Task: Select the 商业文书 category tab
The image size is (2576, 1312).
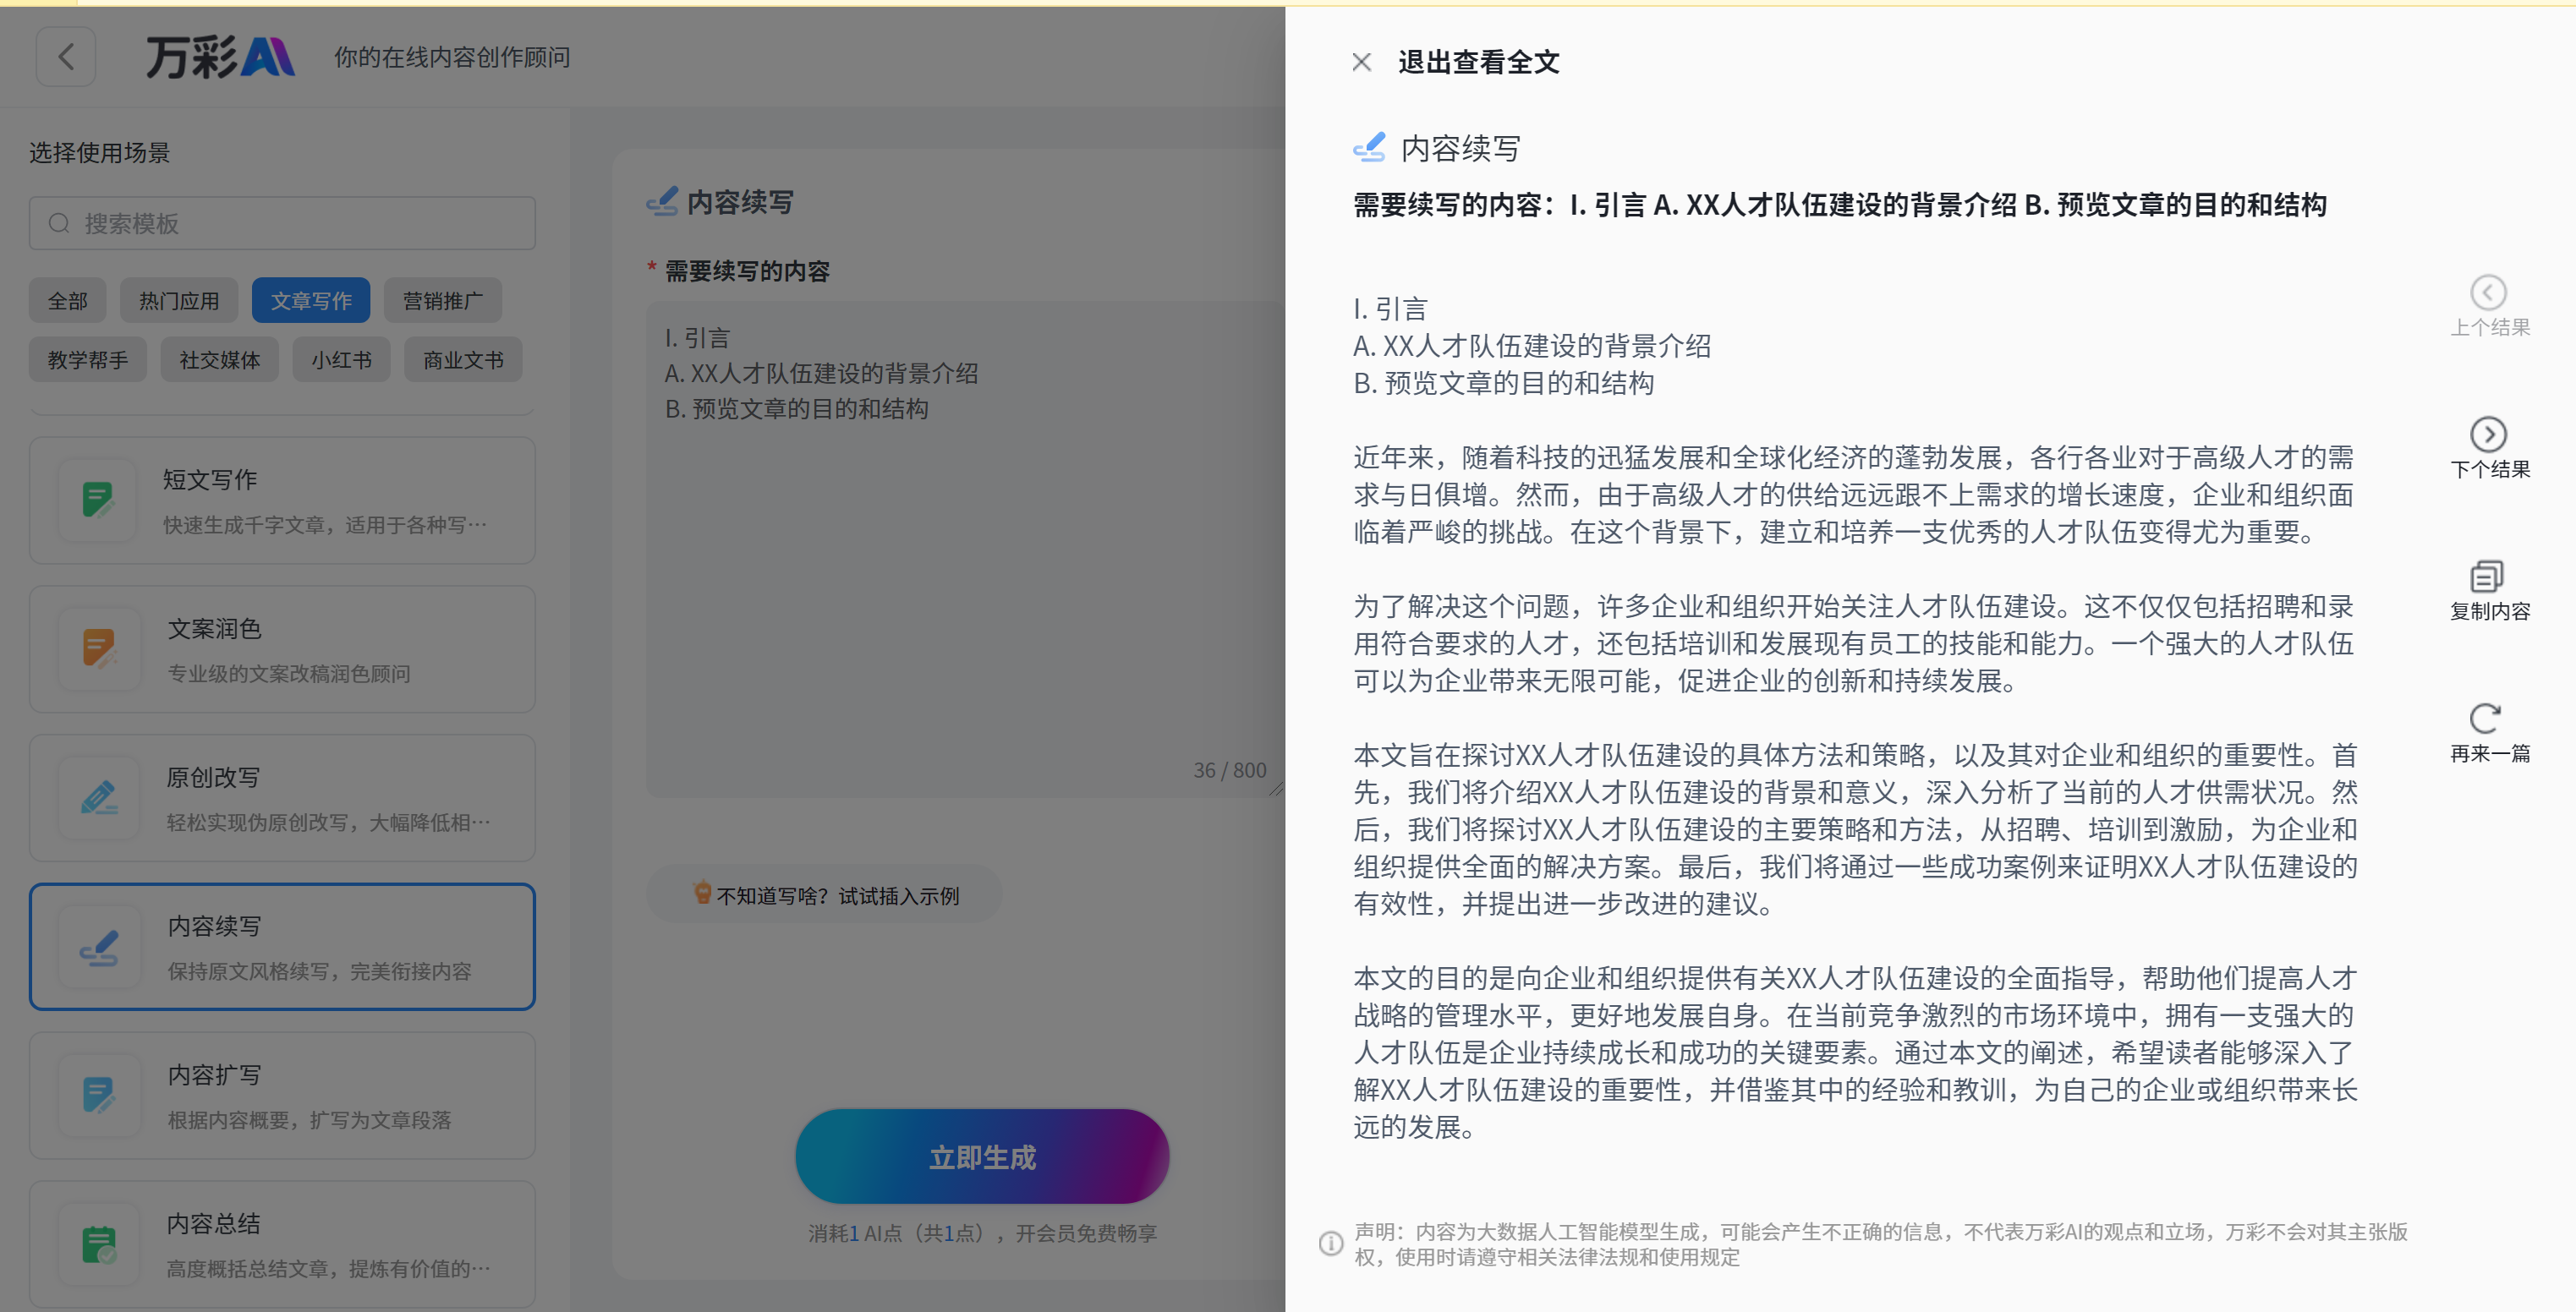Action: tap(463, 360)
